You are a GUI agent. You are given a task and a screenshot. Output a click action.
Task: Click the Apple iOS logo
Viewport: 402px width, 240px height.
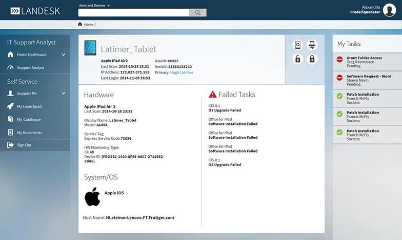point(92,196)
